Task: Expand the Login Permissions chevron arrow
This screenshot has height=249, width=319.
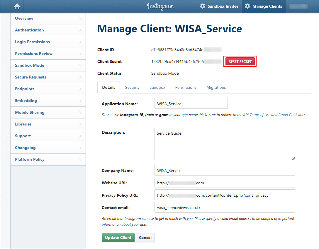Action: 80,42
